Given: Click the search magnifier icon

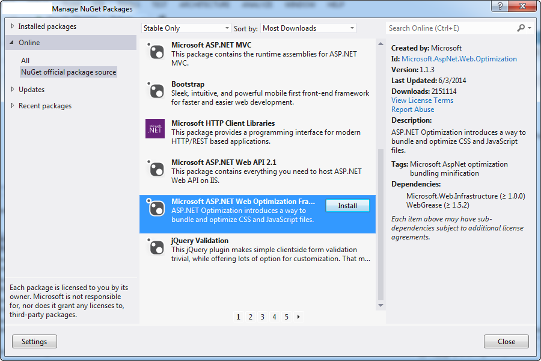Looking at the screenshot, I should pos(521,28).
